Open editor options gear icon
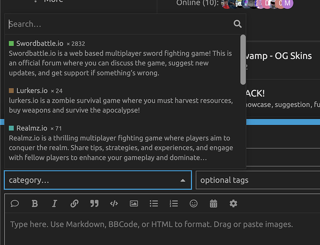320x245 pixels. pos(233,203)
